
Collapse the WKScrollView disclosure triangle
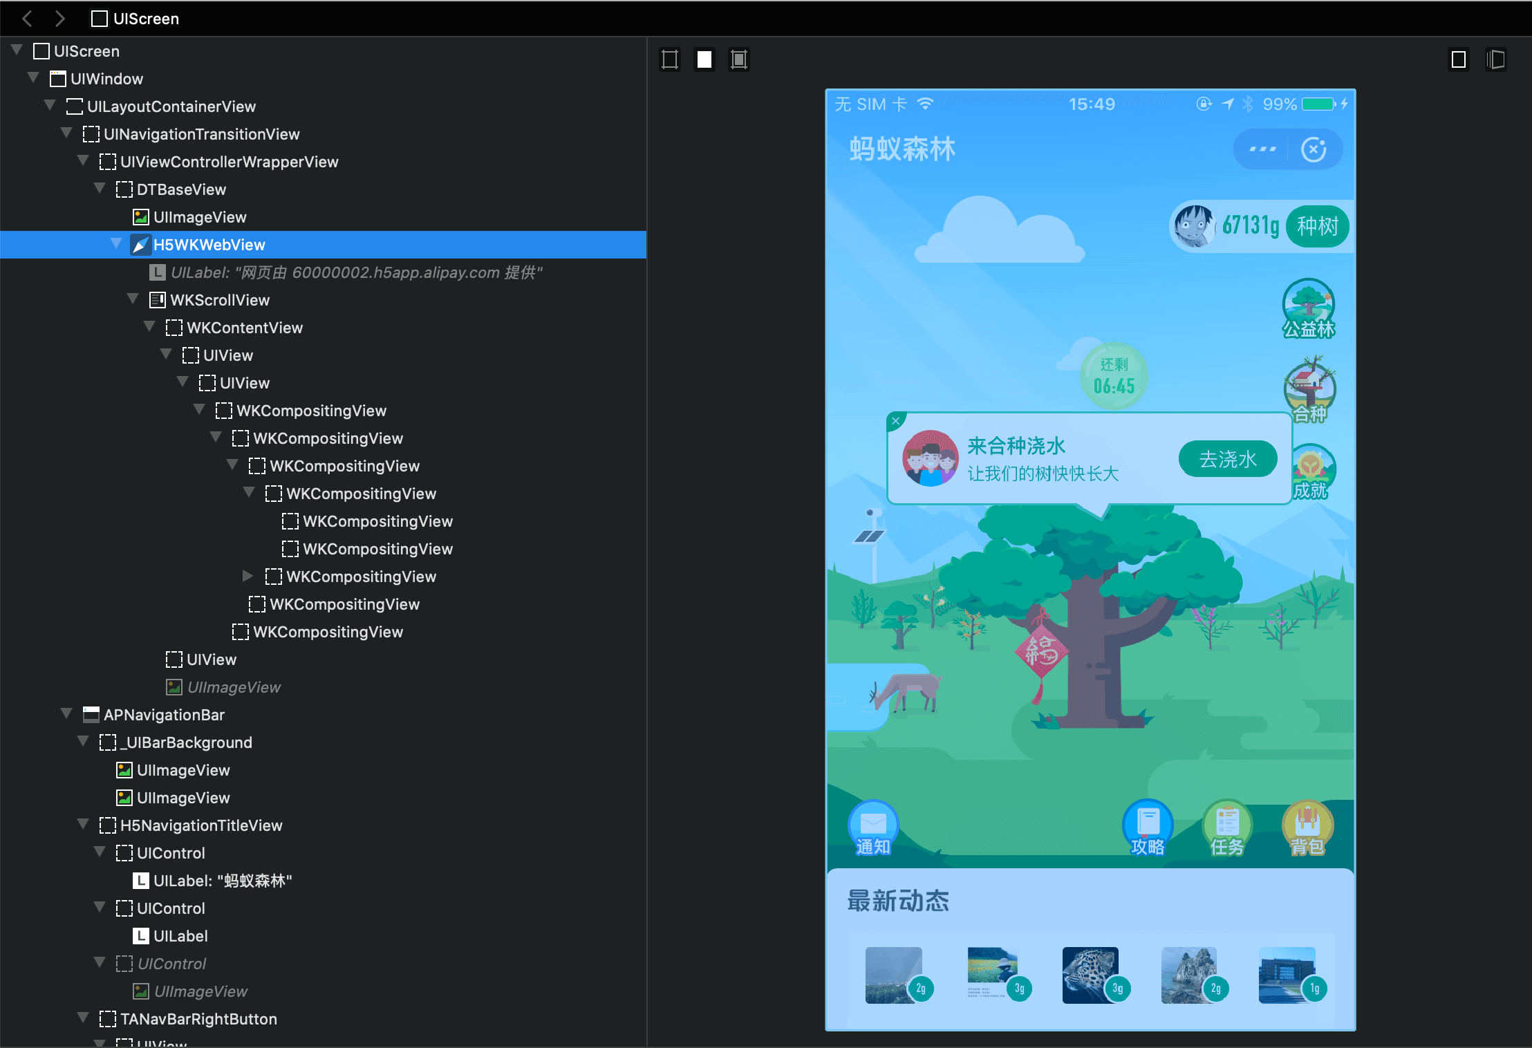tap(133, 299)
